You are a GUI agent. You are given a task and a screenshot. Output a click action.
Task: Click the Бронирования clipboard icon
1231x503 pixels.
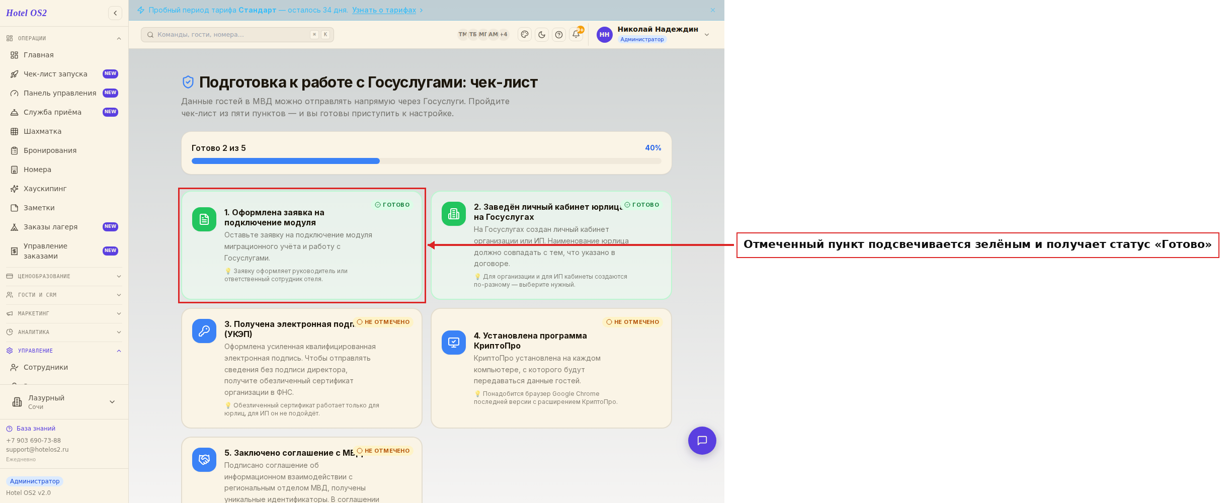[x=15, y=150]
